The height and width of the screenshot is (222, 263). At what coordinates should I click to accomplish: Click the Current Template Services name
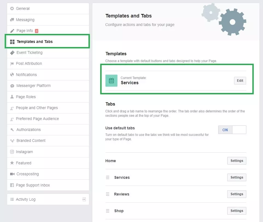[130, 83]
